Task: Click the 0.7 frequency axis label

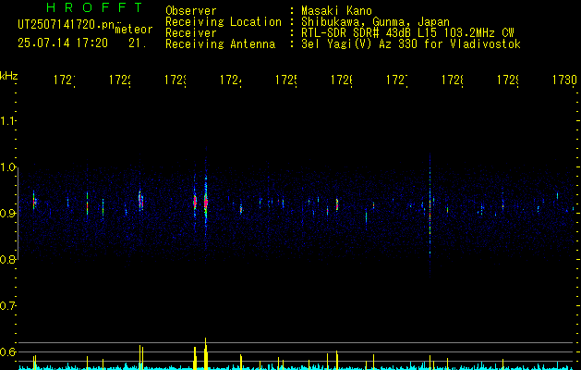Action: tap(7, 305)
